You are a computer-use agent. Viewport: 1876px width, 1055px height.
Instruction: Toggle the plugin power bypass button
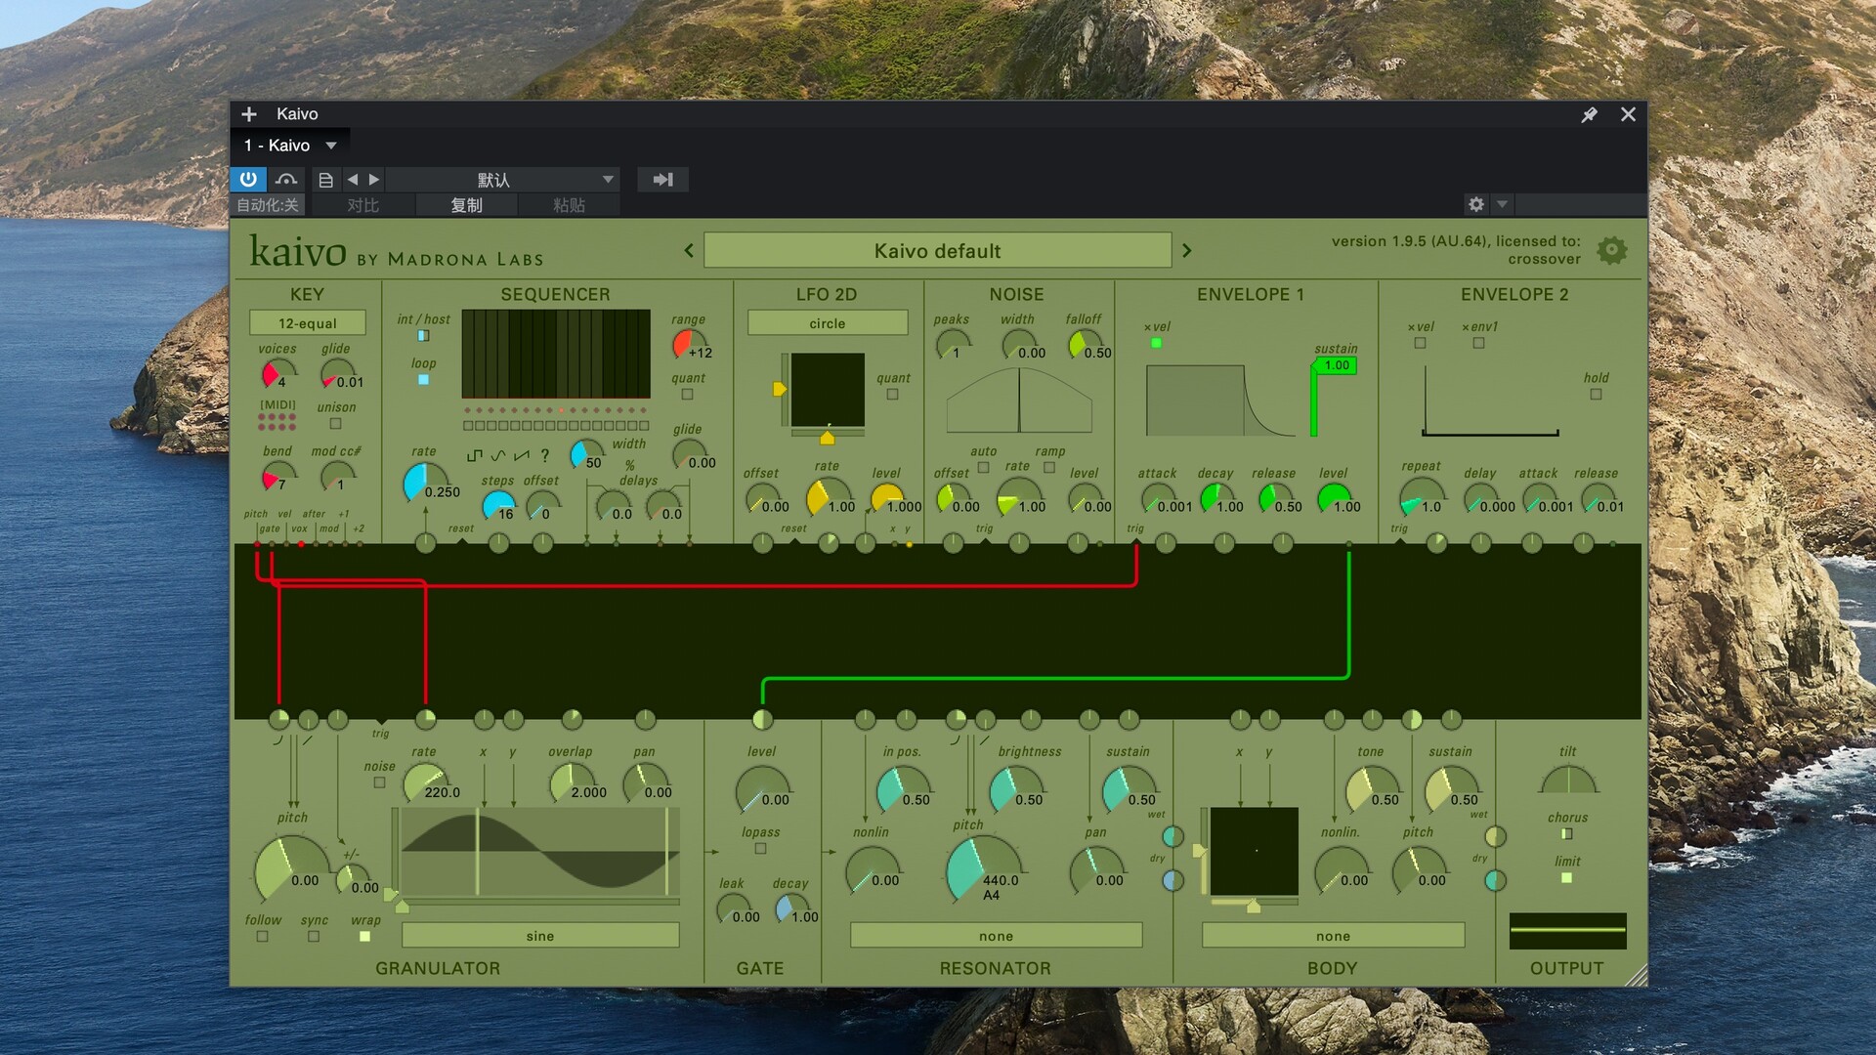pos(248,180)
